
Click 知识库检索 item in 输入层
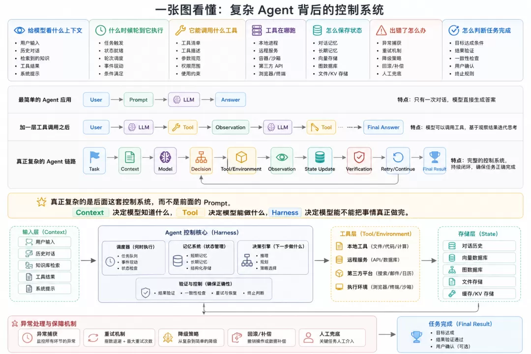[x=45, y=265]
